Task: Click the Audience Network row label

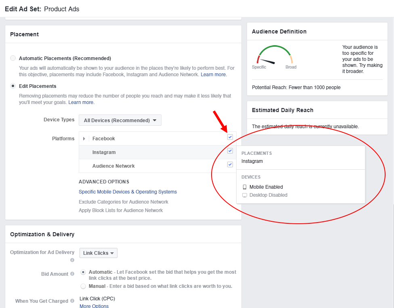Action: coord(113,166)
